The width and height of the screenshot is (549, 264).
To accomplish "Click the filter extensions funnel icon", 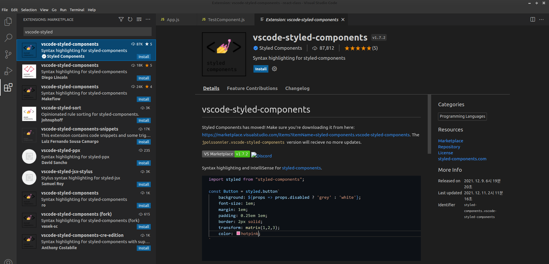I will coord(121,19).
